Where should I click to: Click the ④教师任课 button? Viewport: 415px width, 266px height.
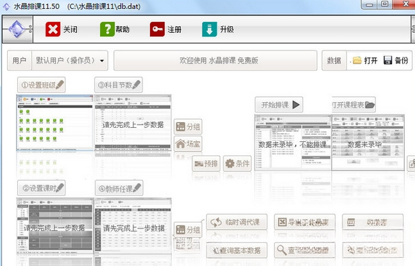point(119,188)
